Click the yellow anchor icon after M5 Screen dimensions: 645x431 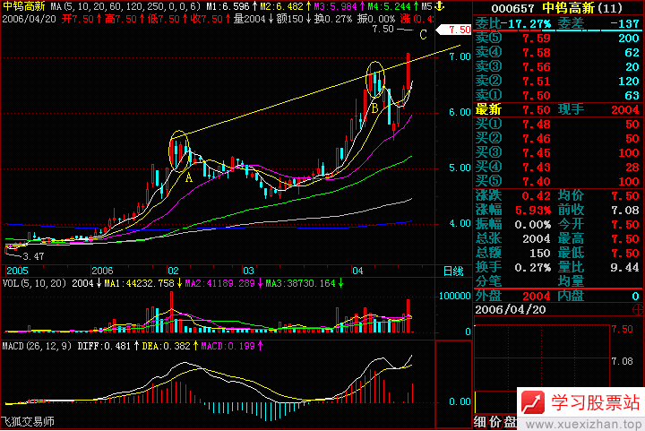[439, 6]
